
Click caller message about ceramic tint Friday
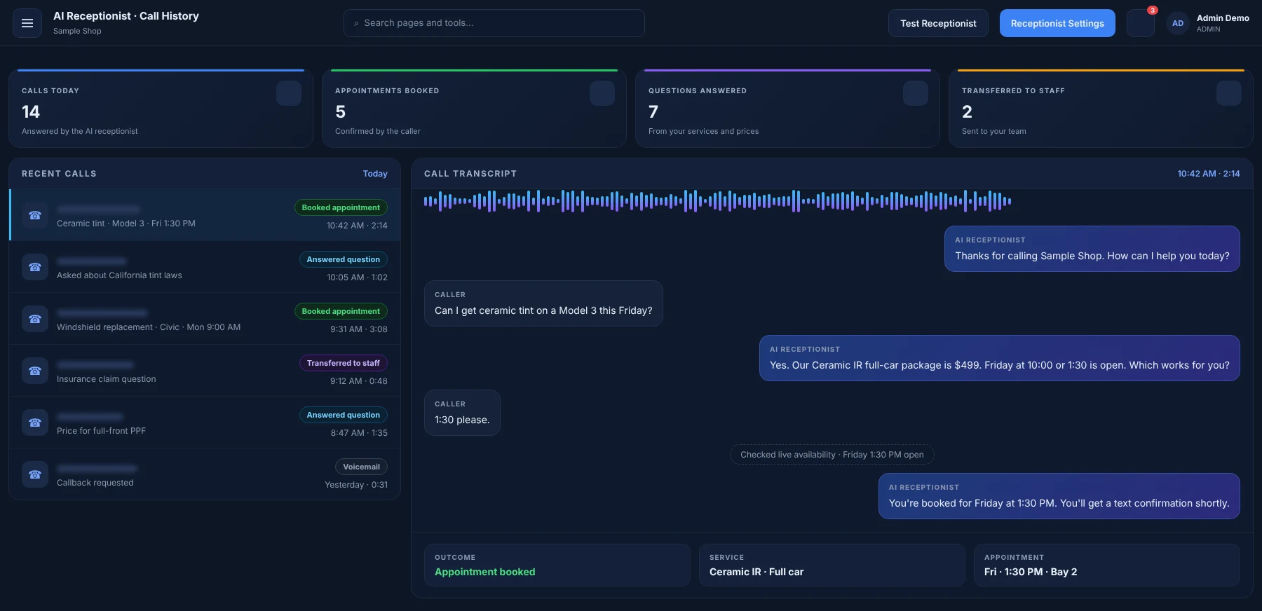coord(543,303)
